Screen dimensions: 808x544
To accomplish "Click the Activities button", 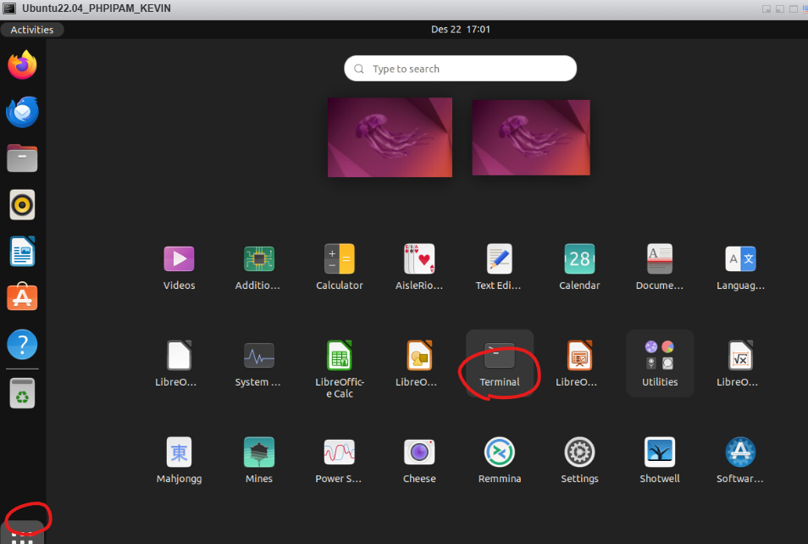I will pyautogui.click(x=32, y=30).
